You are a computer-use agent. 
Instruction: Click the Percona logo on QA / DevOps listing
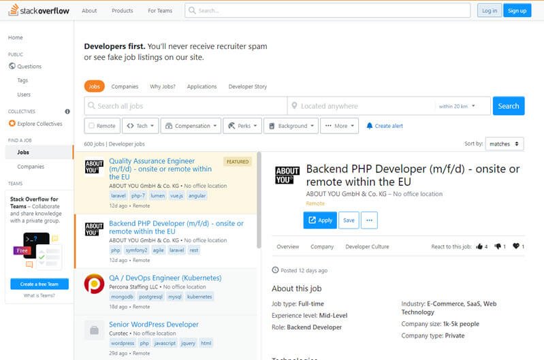(x=94, y=284)
